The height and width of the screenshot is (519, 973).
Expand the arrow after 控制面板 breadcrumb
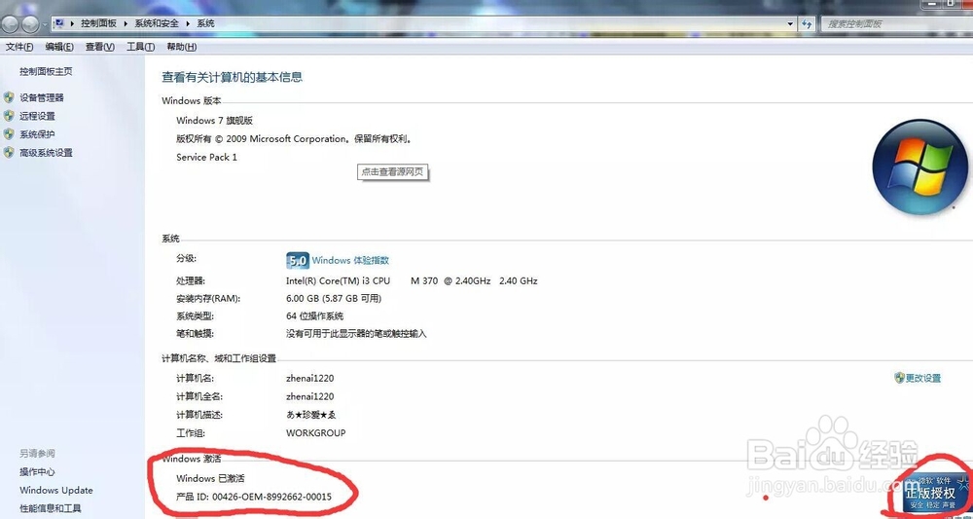pyautogui.click(x=126, y=23)
